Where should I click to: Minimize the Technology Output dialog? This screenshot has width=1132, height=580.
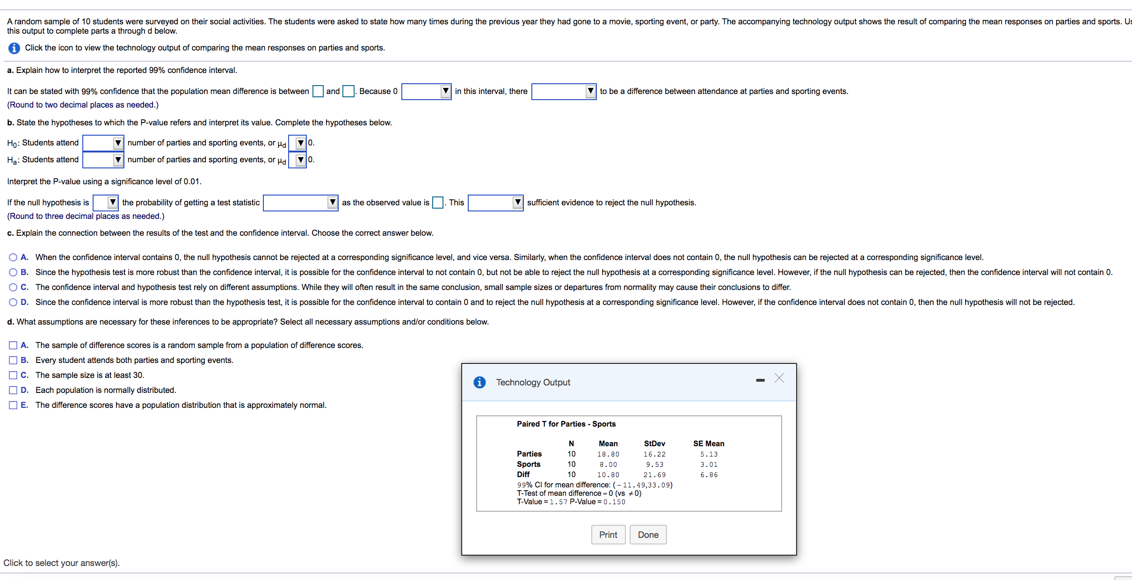pyautogui.click(x=760, y=380)
